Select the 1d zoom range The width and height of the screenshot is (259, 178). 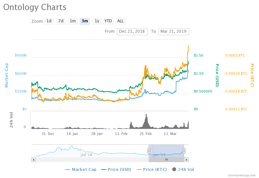[x=49, y=21]
